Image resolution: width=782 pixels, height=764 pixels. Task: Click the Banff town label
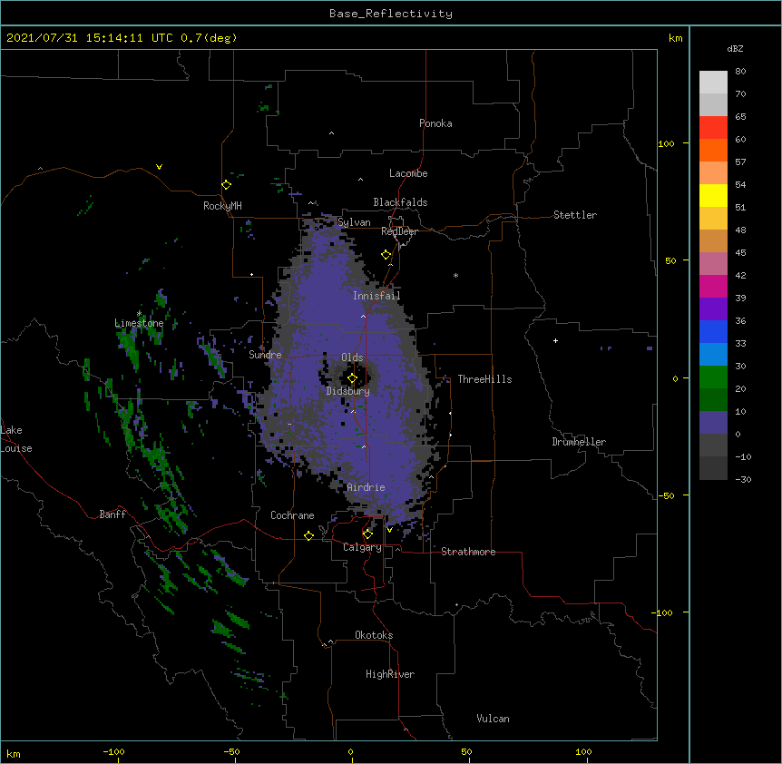[x=112, y=514]
